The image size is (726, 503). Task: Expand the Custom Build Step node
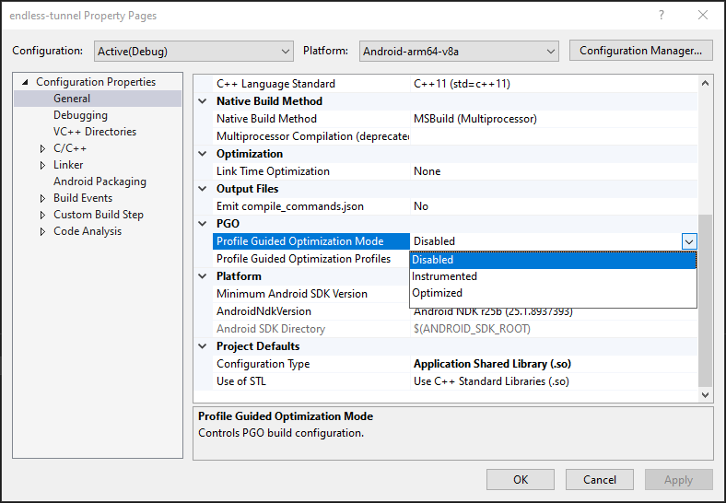42,215
